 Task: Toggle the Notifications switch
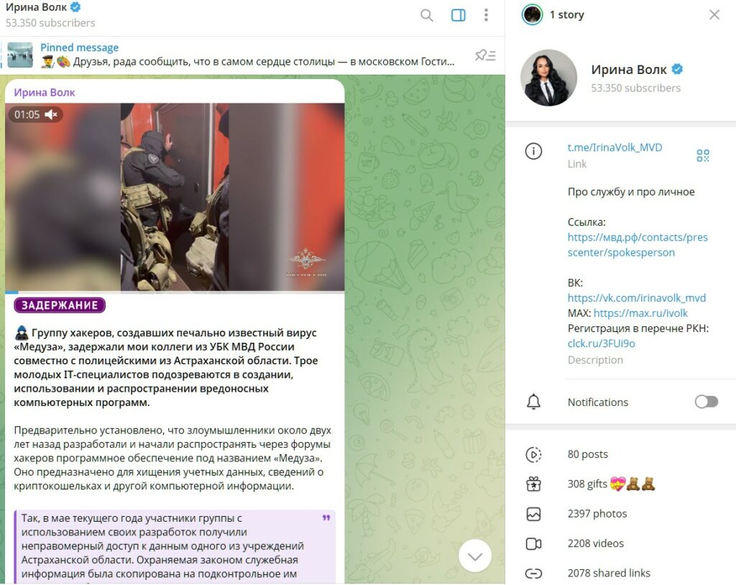pyautogui.click(x=707, y=402)
